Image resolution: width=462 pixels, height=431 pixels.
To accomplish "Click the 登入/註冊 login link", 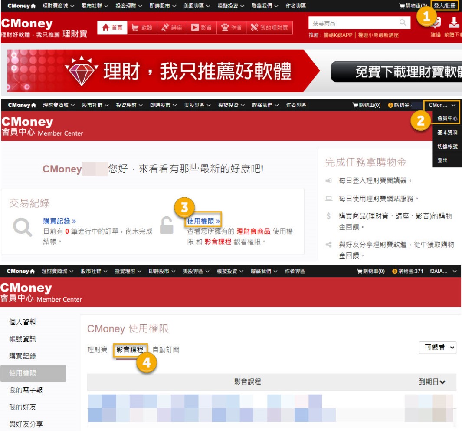I will point(445,6).
